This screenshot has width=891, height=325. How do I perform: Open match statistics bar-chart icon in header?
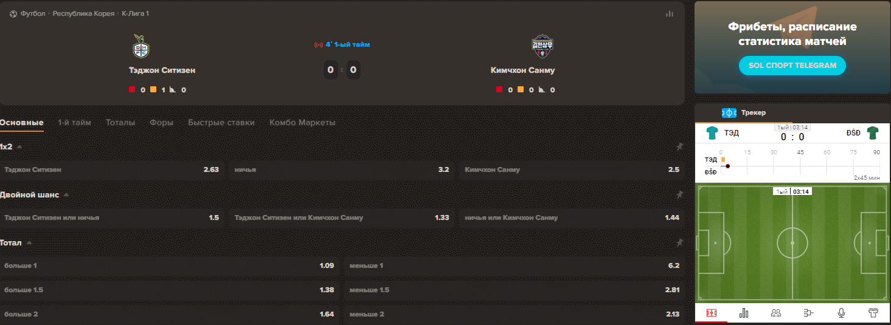pos(670,13)
